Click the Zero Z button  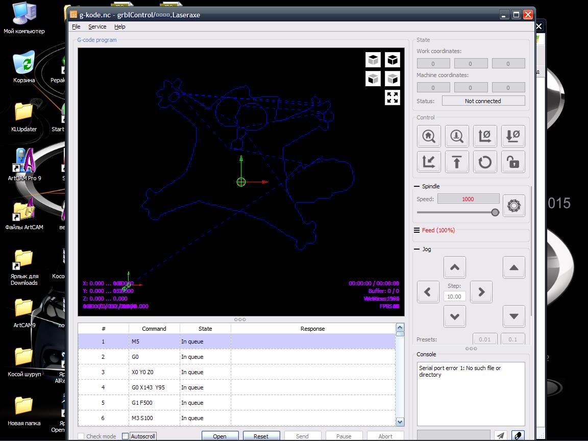[x=513, y=136]
